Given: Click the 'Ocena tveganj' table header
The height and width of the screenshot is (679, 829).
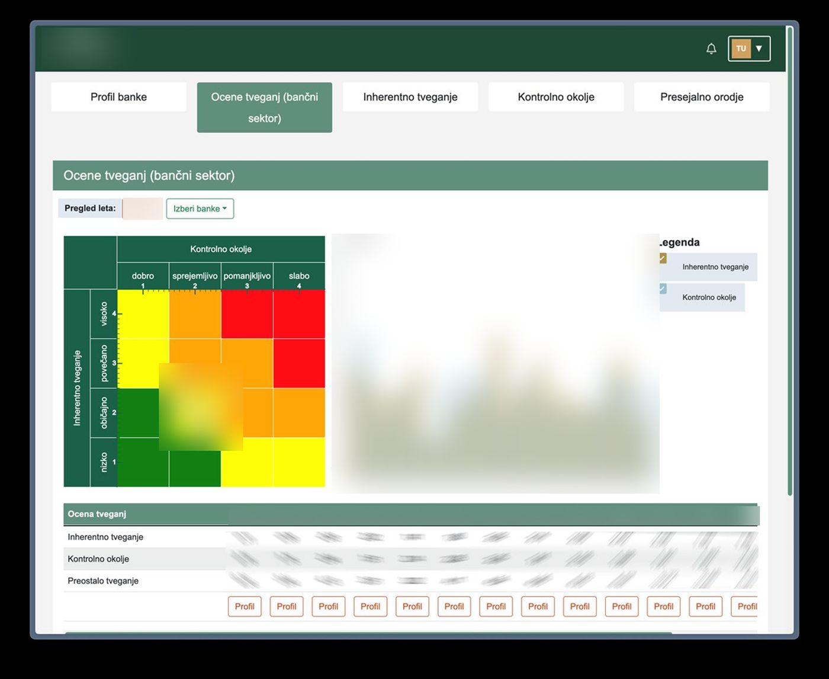Looking at the screenshot, I should point(97,514).
